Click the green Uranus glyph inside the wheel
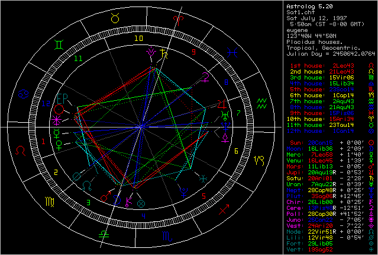 [225, 116]
